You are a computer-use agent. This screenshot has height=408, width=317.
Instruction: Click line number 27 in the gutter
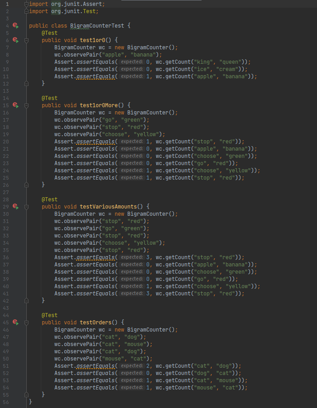click(x=6, y=192)
